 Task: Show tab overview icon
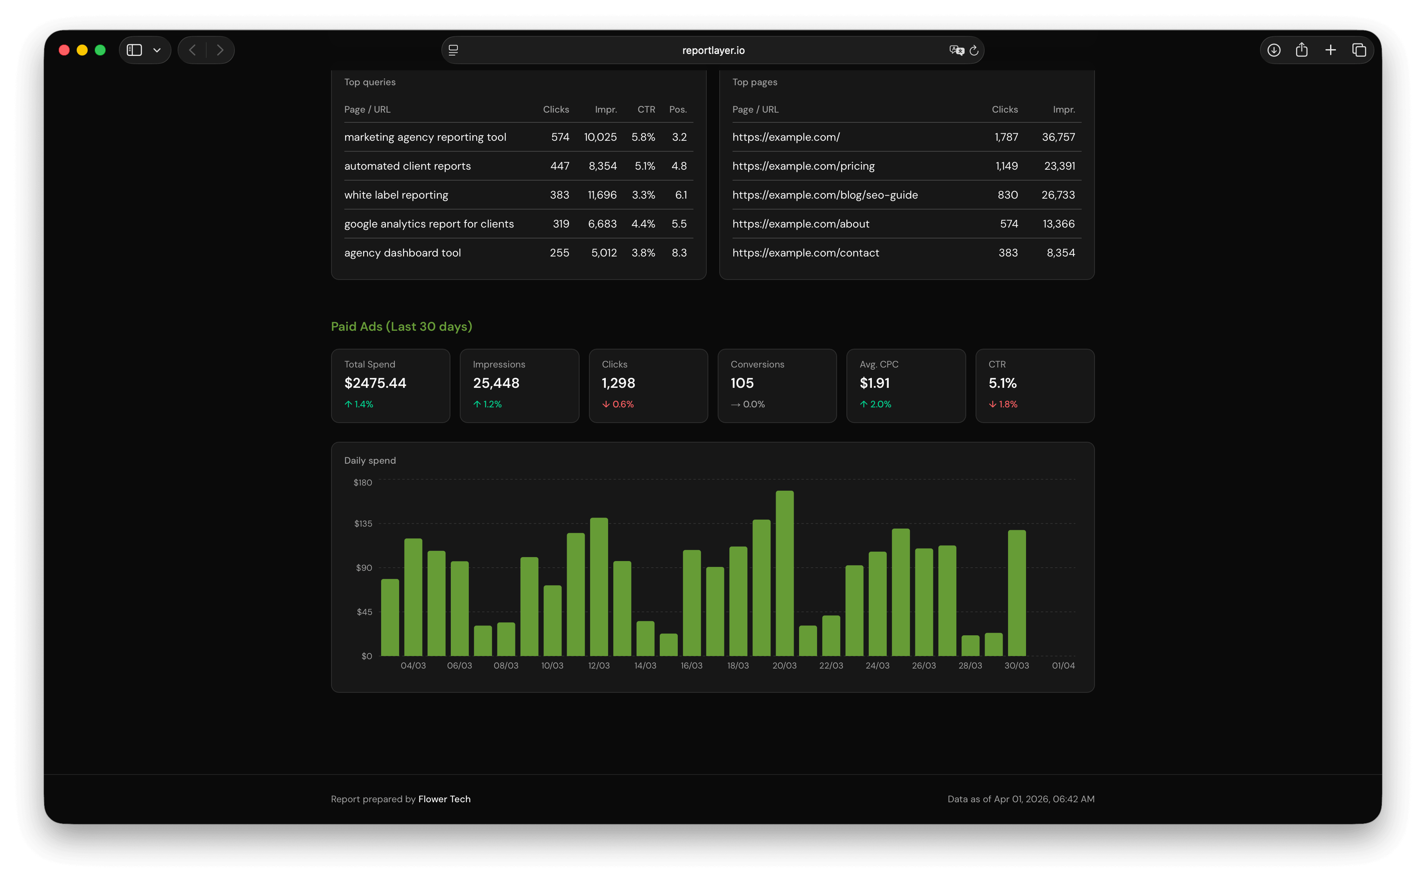click(x=1359, y=50)
